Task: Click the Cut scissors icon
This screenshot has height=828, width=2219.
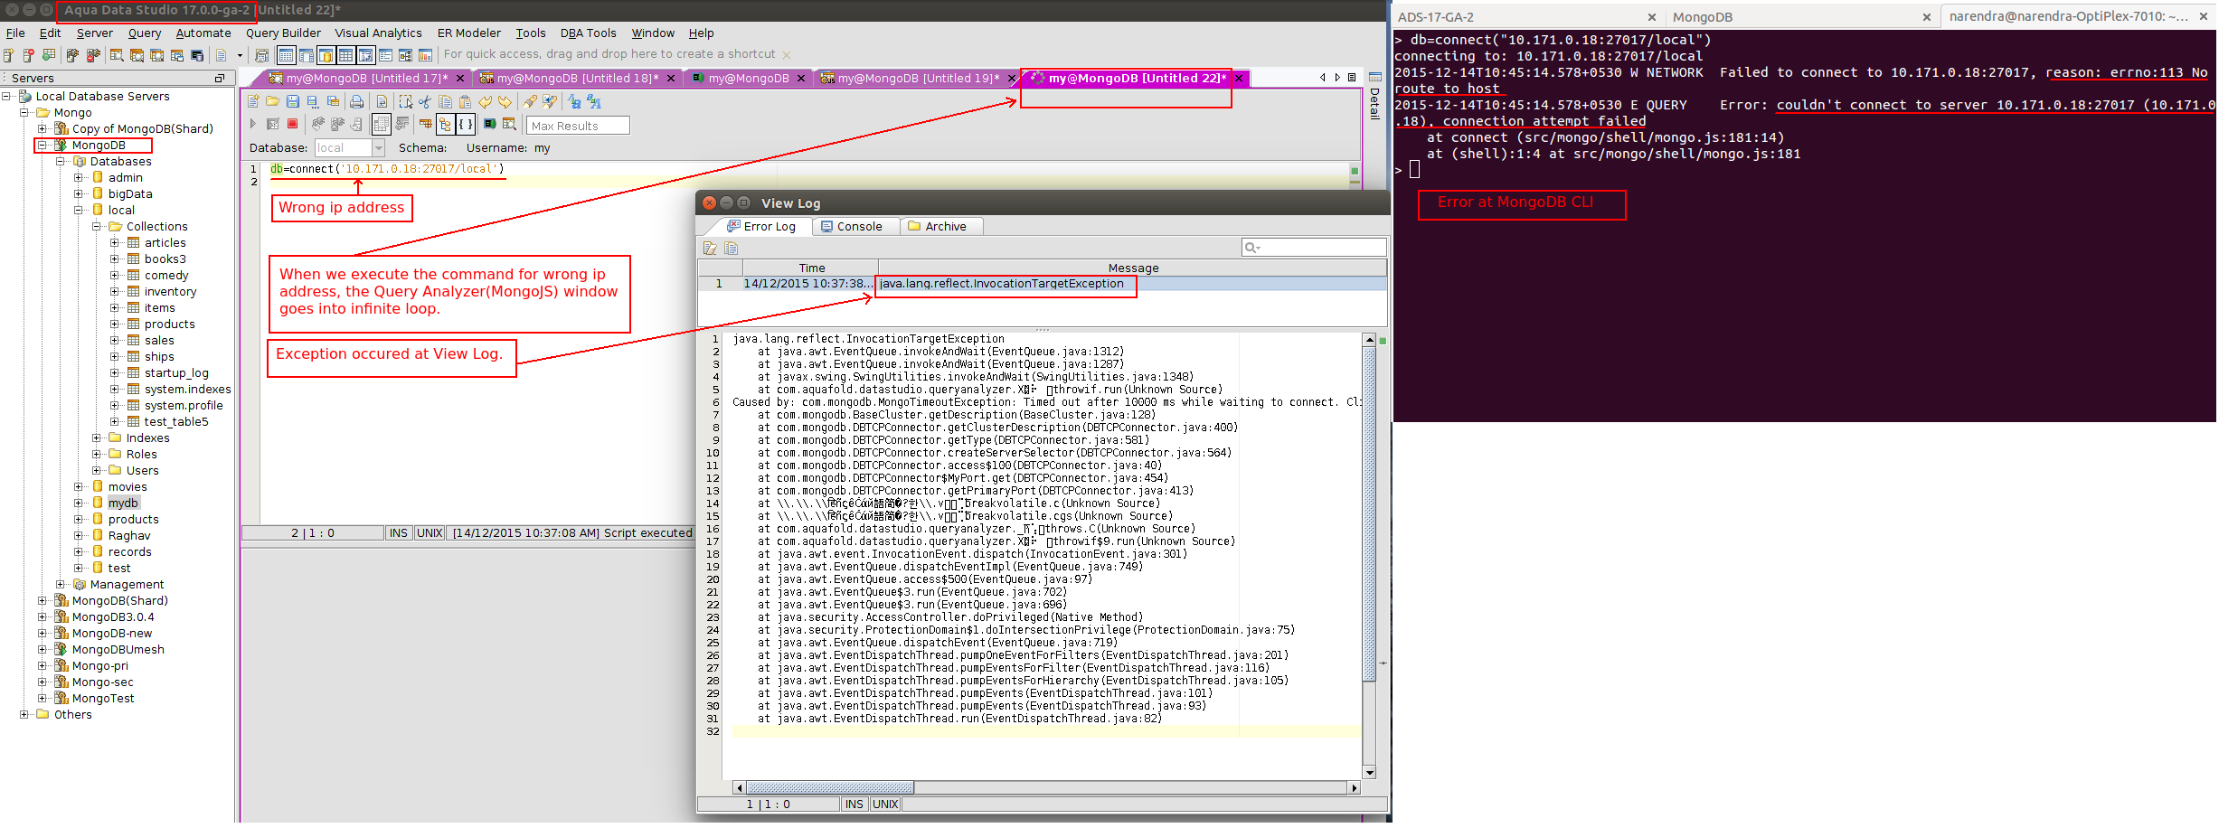Action: (x=424, y=101)
